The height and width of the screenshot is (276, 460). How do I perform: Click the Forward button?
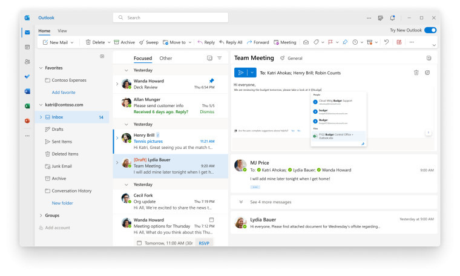pyautogui.click(x=258, y=42)
